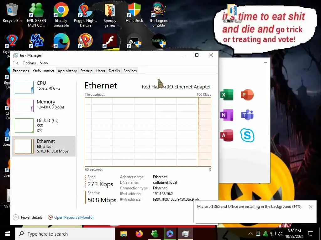Image resolution: width=321 pixels, height=240 pixels.
Task: Open File Explorer from the taskbar
Action: [124, 234]
